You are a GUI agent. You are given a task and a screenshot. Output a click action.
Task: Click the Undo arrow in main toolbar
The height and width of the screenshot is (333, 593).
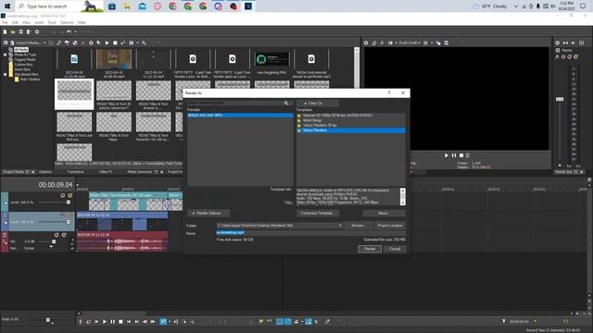pyautogui.click(x=69, y=32)
